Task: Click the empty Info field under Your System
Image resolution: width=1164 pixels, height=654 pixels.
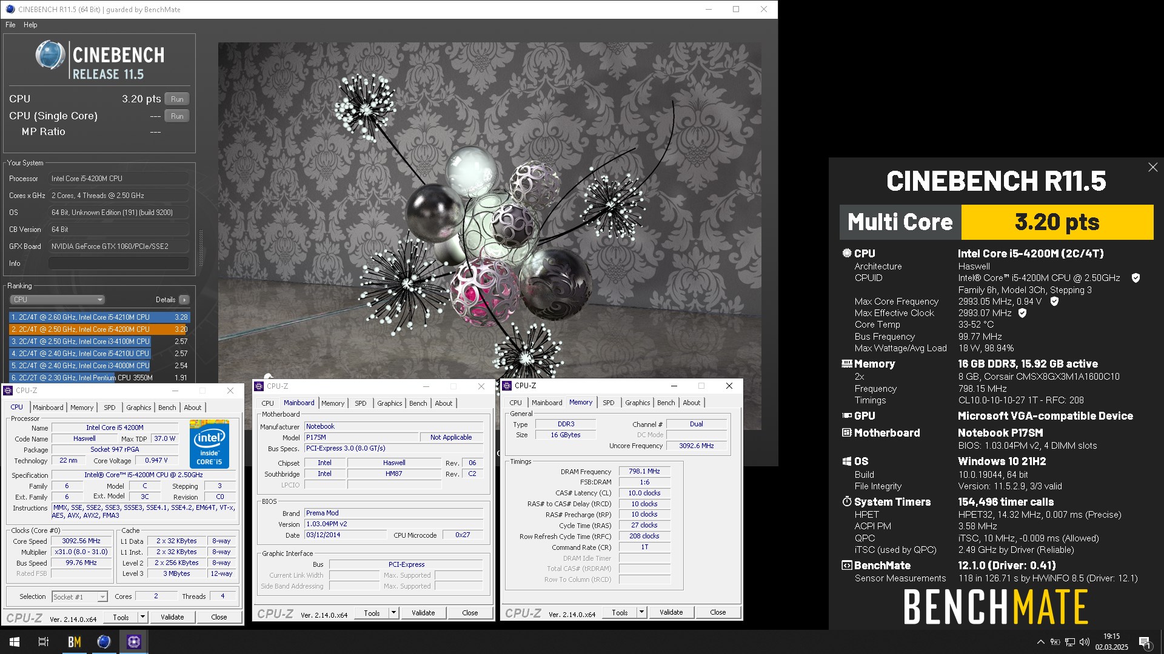Action: coord(118,263)
